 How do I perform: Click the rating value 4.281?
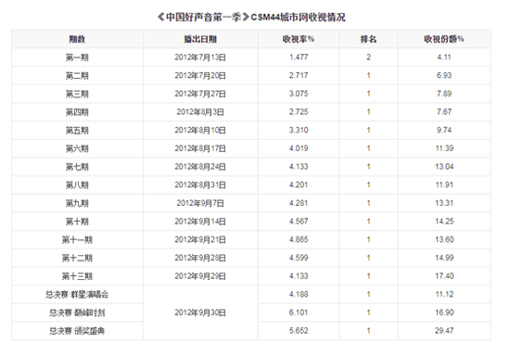299,203
